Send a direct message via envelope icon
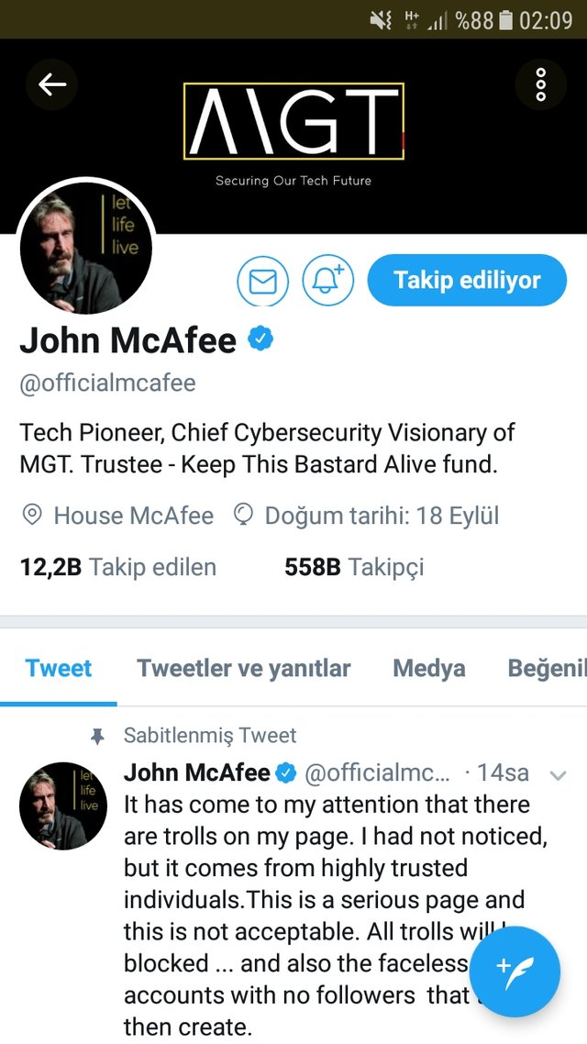This screenshot has width=587, height=1044. pos(263,281)
